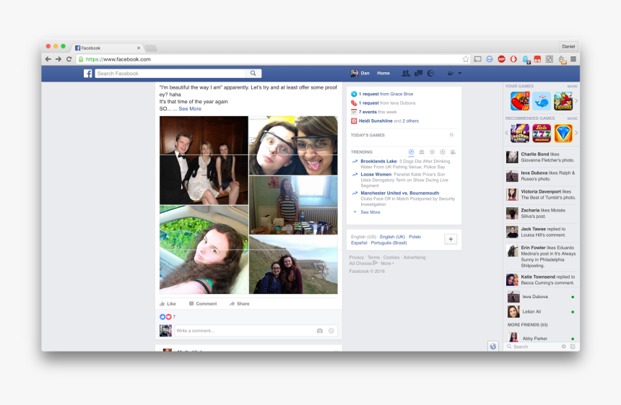Open the emoji picker in the comment box
This screenshot has width=621, height=405.
331,331
